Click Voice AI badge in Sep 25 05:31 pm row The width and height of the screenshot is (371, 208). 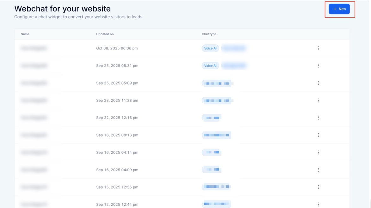coord(210,66)
